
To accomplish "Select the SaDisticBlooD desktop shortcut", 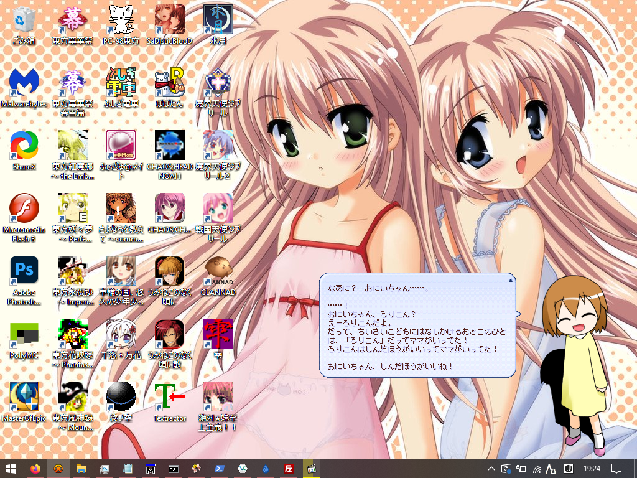I will (169, 24).
